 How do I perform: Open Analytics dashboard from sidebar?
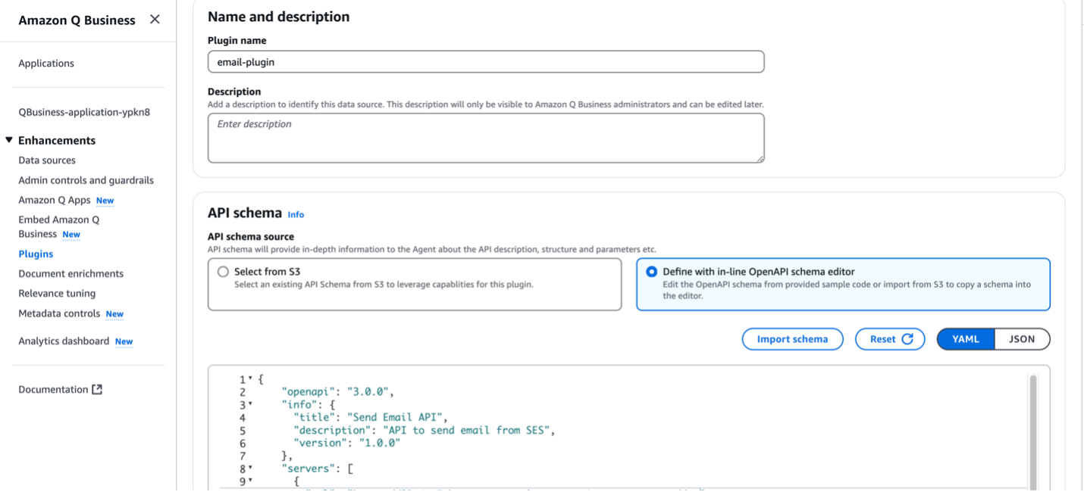pyautogui.click(x=64, y=341)
